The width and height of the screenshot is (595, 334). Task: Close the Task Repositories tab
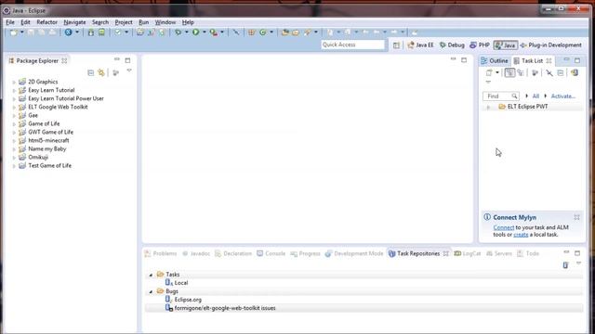point(446,253)
